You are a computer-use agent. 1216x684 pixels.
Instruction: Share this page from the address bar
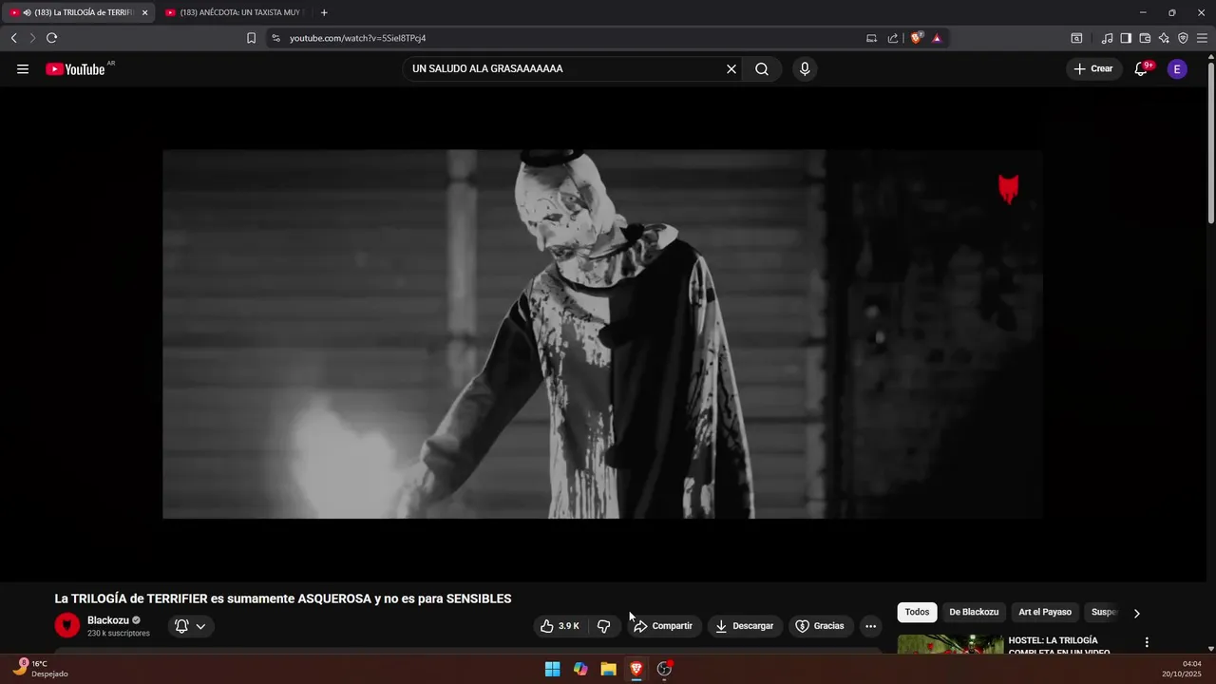pos(893,38)
